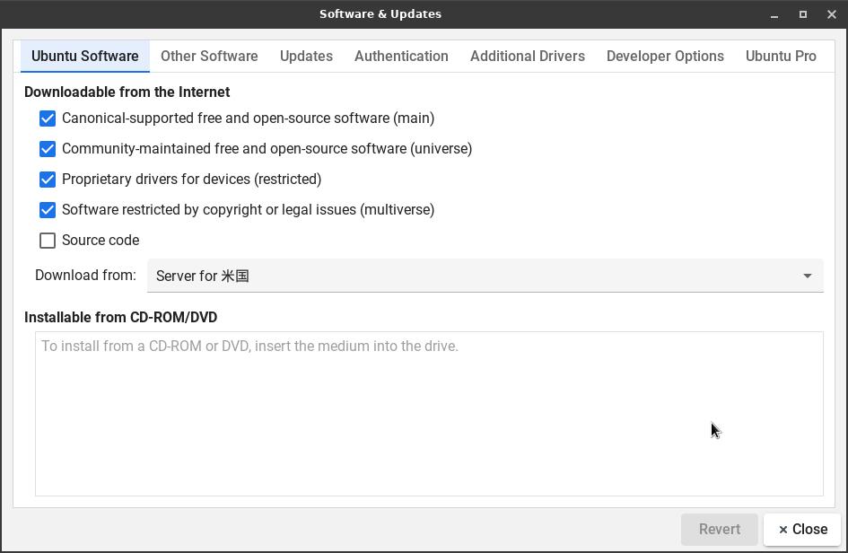Open the Other Software tab
The image size is (848, 553).
pos(209,57)
